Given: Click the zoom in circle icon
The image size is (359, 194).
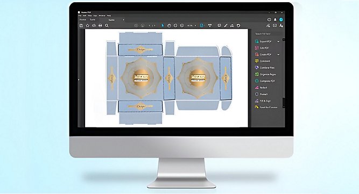Looking at the screenshot, I should click(182, 26).
